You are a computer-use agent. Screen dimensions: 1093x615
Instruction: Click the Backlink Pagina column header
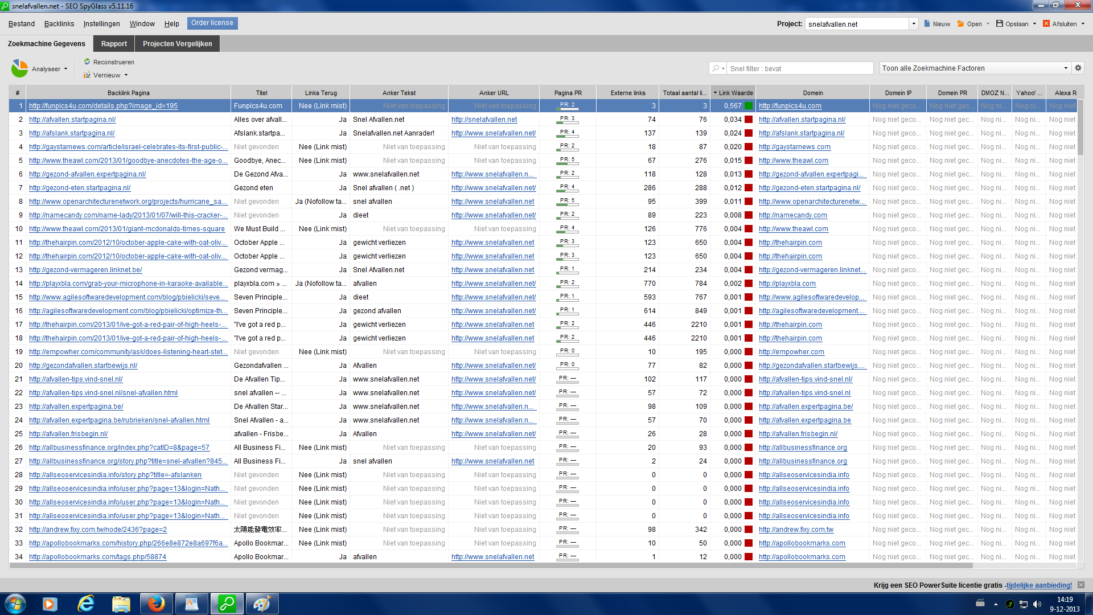point(129,93)
